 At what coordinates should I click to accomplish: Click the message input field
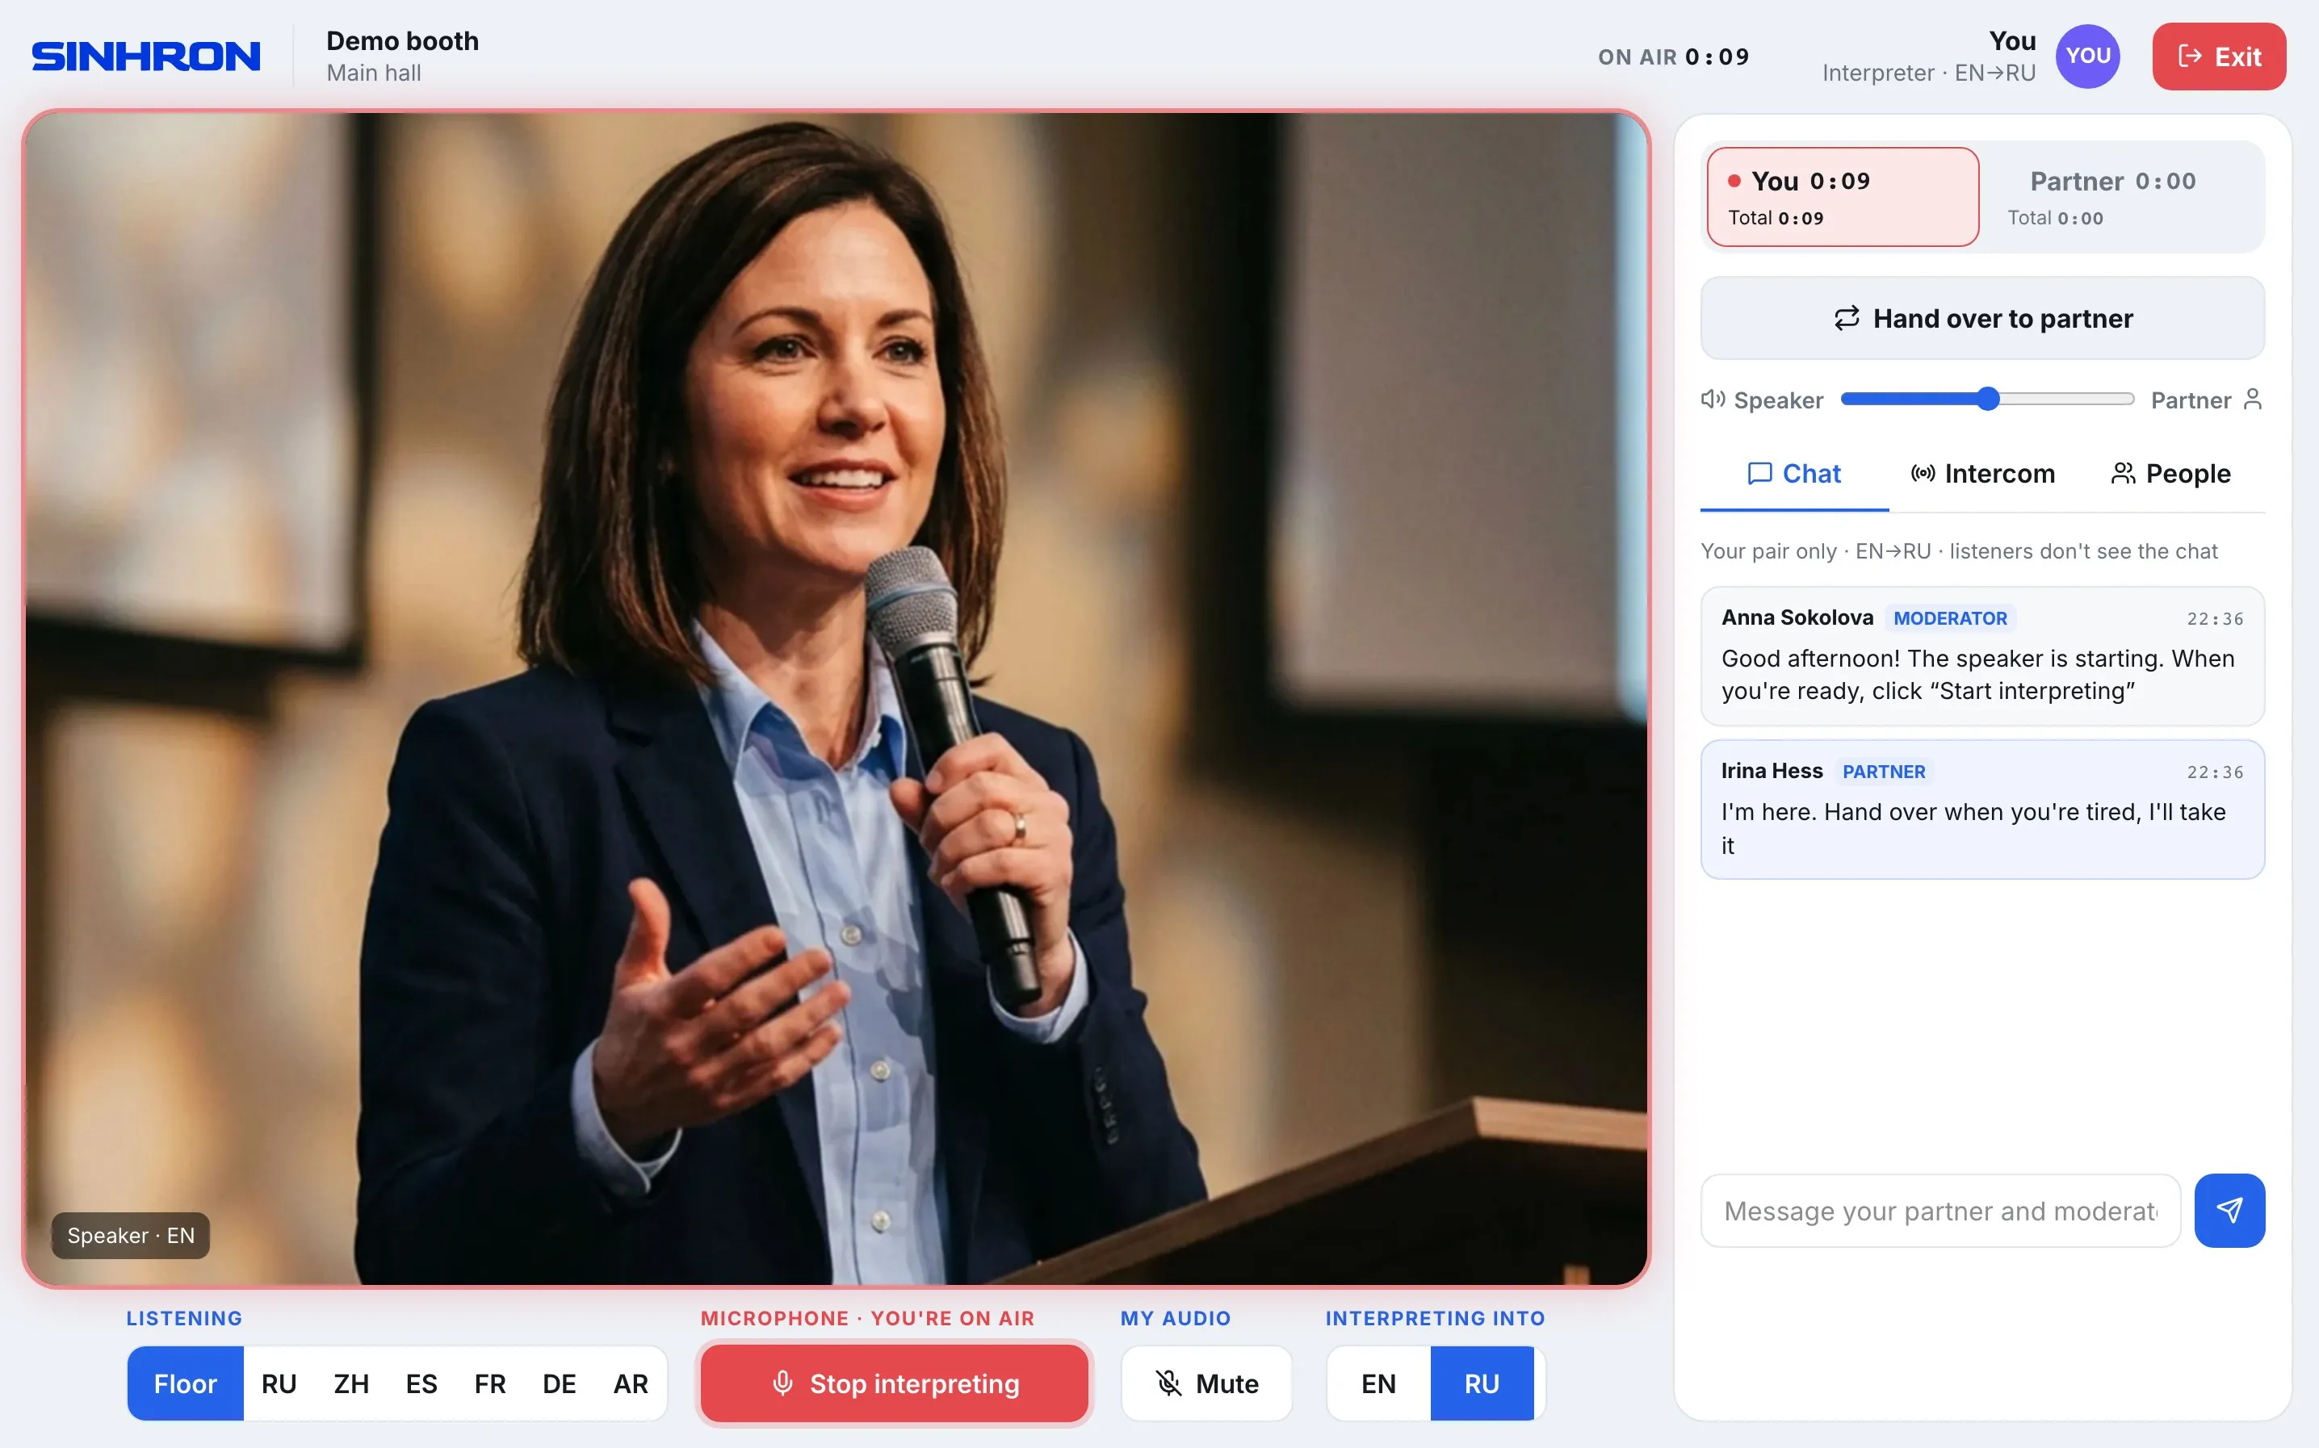tap(1939, 1211)
